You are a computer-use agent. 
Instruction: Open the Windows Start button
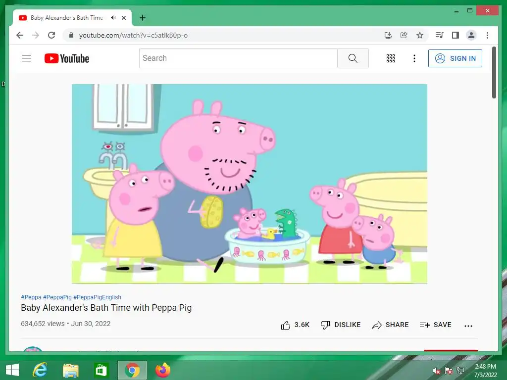point(12,370)
